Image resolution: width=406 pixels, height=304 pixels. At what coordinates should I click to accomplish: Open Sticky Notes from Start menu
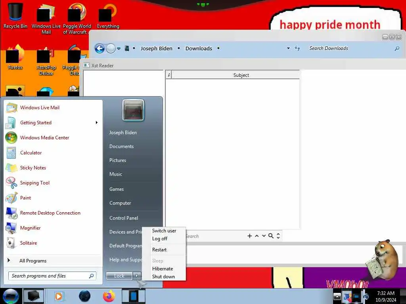[x=53, y=167]
